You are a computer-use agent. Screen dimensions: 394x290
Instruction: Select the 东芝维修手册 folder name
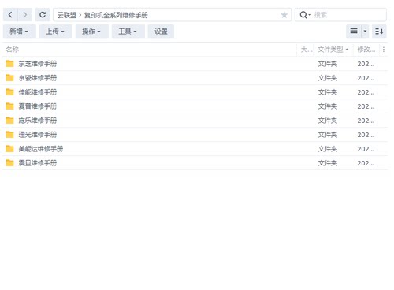point(38,64)
